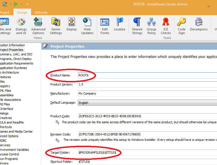The height and width of the screenshot is (165, 217).
Task: Select Run Programs in the sidebar
Action: pyautogui.click(x=9, y=159)
